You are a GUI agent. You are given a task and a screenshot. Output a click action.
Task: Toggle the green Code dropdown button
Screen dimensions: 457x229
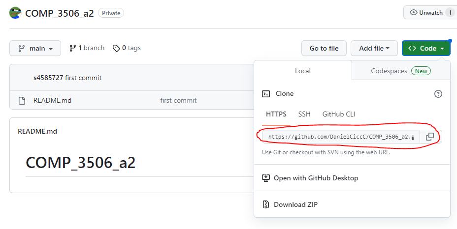(425, 48)
